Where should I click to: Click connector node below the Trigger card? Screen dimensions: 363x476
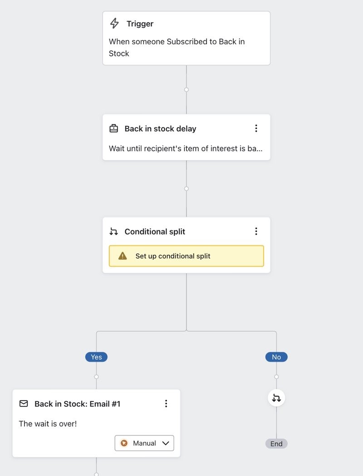pyautogui.click(x=186, y=90)
